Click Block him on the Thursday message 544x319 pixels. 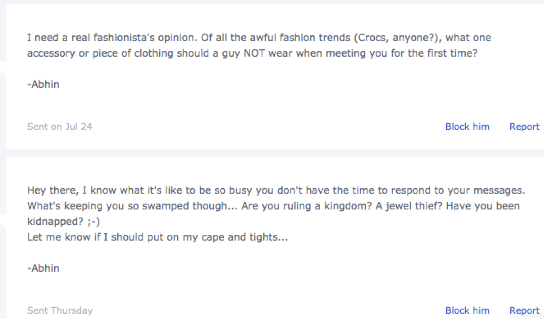[467, 311]
